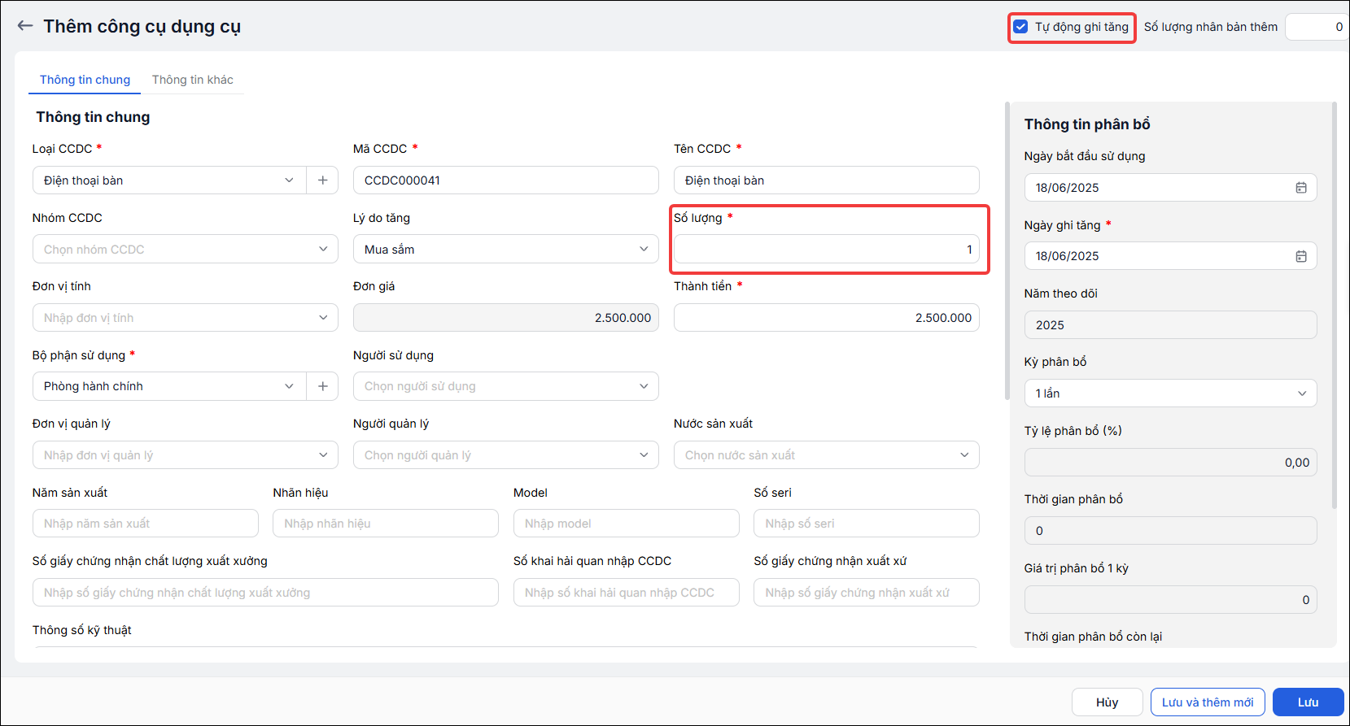The width and height of the screenshot is (1350, 726).
Task: Click the Thời gian phân bổ còn lại label
Action: [1093, 637]
